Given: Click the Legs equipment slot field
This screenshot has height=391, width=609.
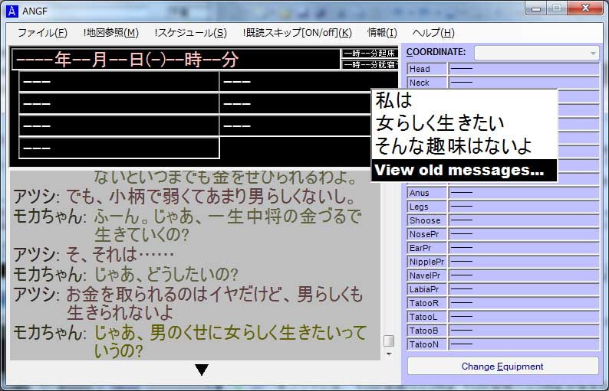Looking at the screenshot, I should click(522, 207).
